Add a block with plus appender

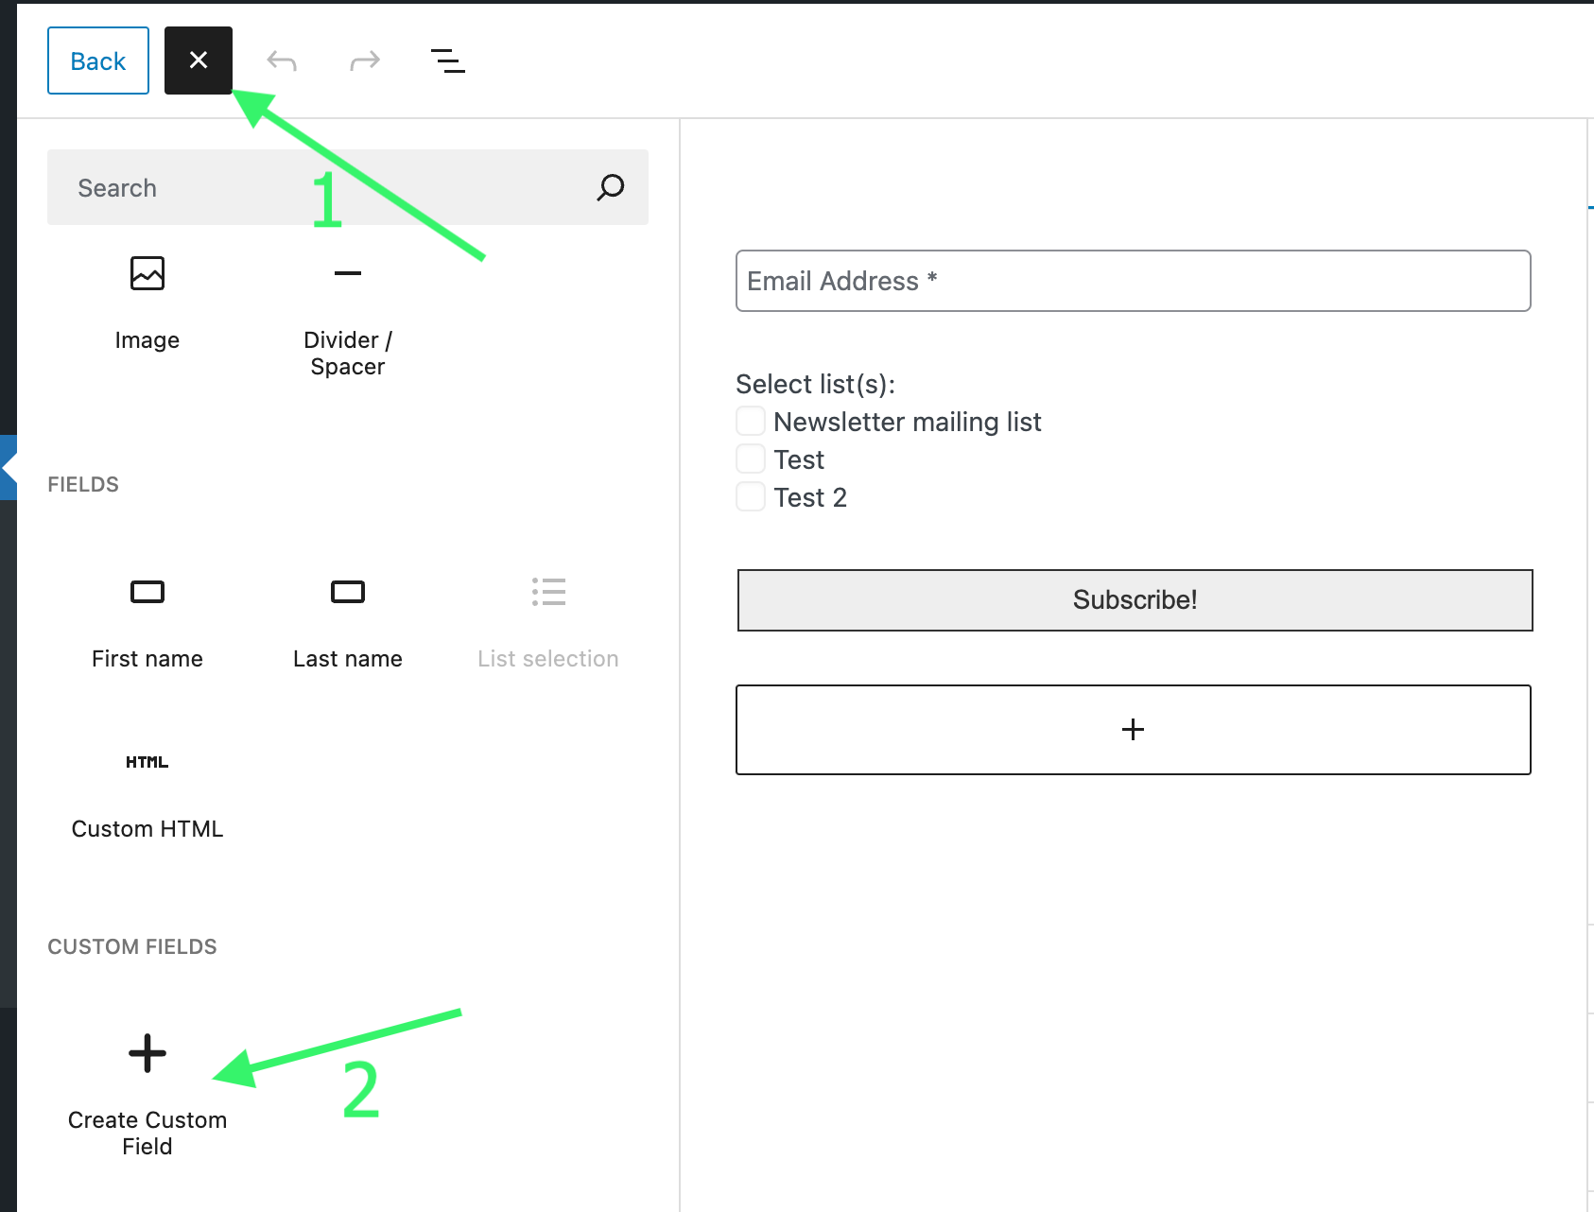[1134, 730]
